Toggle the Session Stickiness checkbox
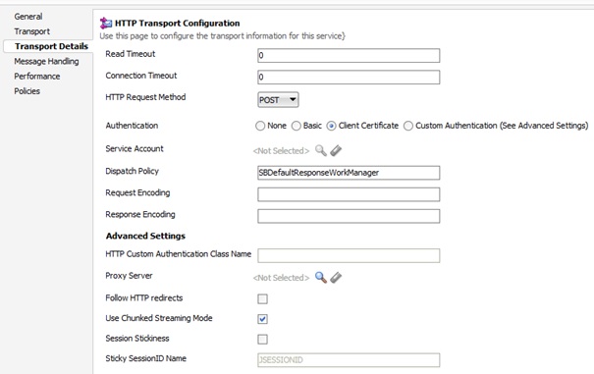Viewport: 594px width, 374px height. point(262,339)
